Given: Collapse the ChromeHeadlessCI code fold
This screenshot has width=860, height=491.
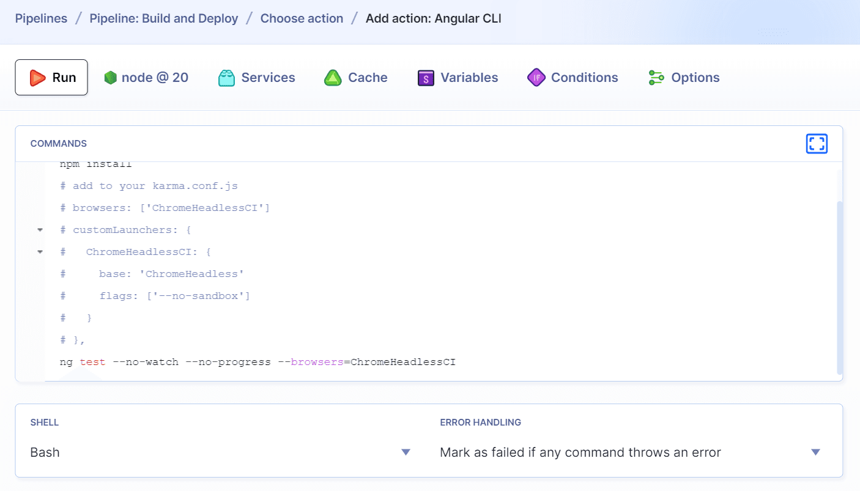Looking at the screenshot, I should [40, 251].
